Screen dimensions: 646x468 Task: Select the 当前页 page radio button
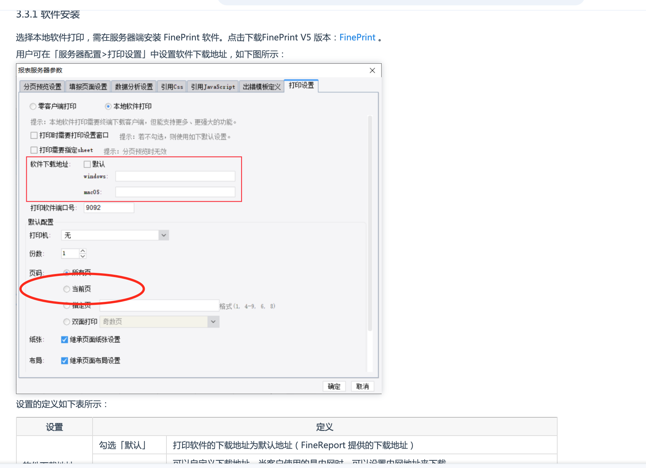(x=67, y=289)
